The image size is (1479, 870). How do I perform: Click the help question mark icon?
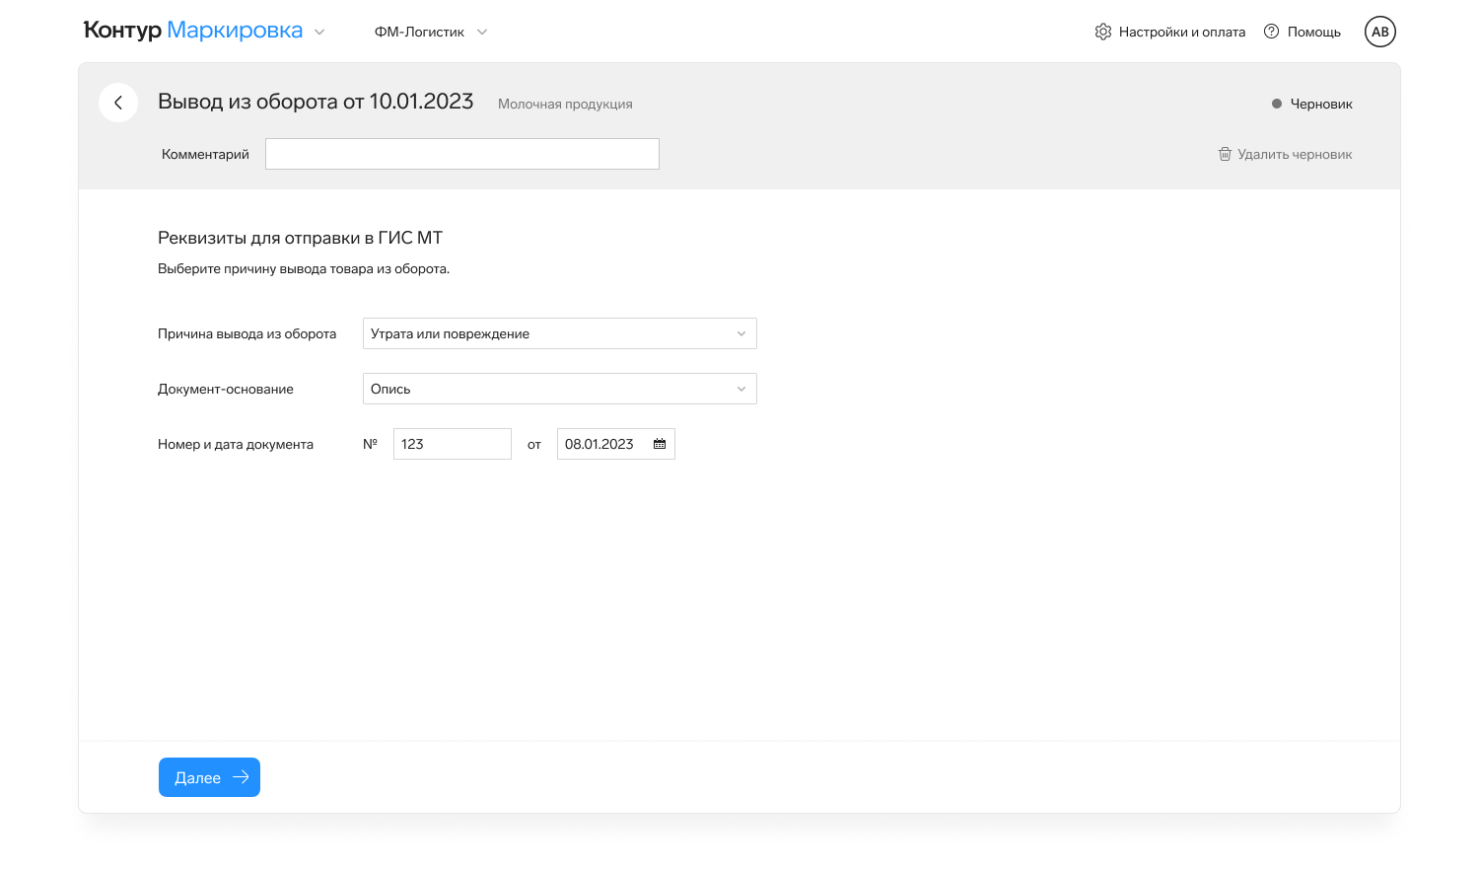(1271, 32)
